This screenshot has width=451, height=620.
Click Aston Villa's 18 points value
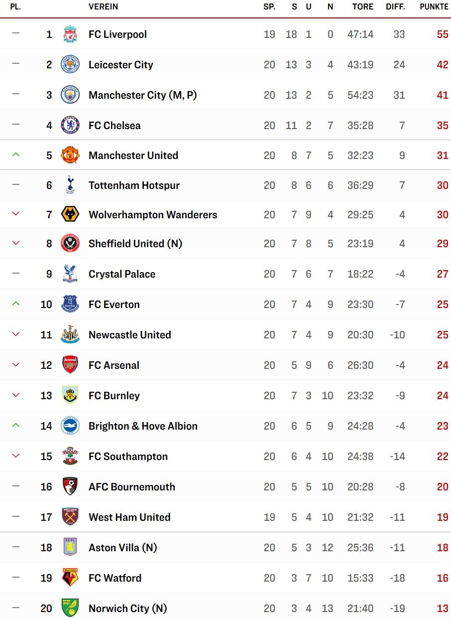[x=443, y=548]
